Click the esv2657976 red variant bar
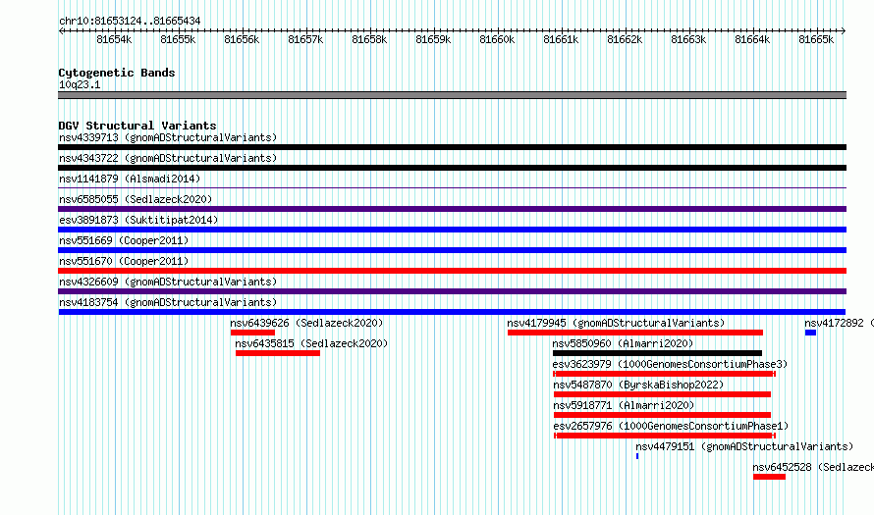Image resolution: width=874 pixels, height=515 pixels. pyautogui.click(x=665, y=436)
